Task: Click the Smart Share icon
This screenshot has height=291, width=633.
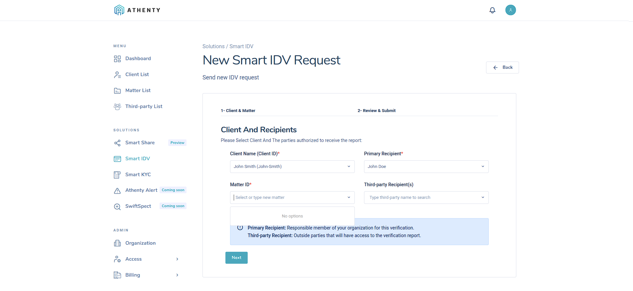Action: pos(117,143)
